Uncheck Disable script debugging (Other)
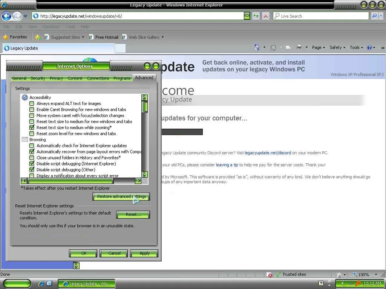Image resolution: width=386 pixels, height=289 pixels. [x=32, y=170]
